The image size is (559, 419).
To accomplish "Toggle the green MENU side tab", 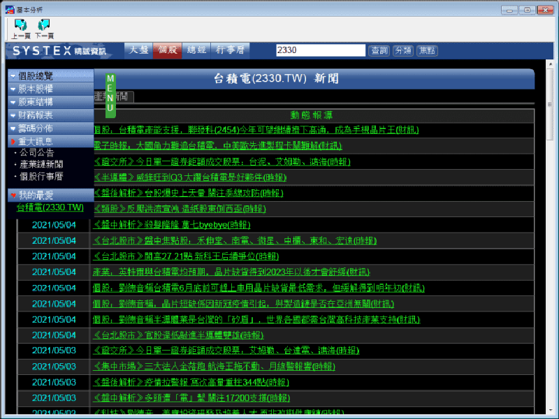I will pos(110,95).
